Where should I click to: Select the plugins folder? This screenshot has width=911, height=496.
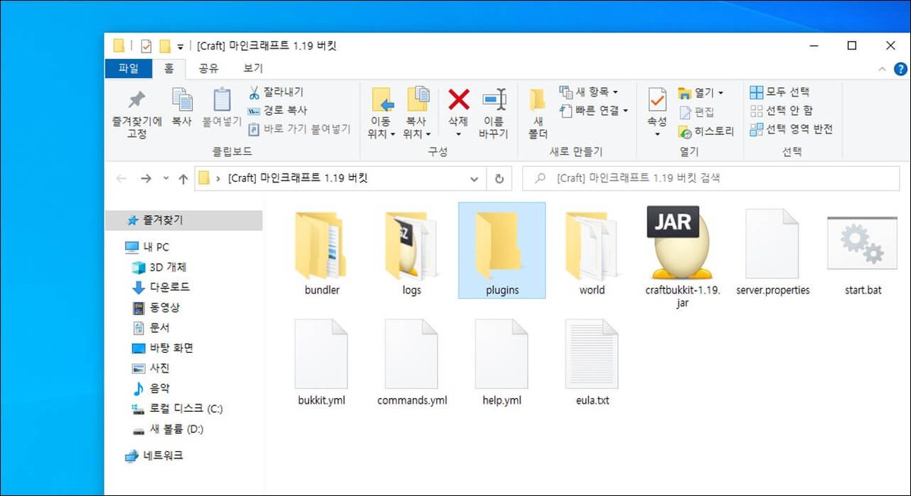(502, 250)
